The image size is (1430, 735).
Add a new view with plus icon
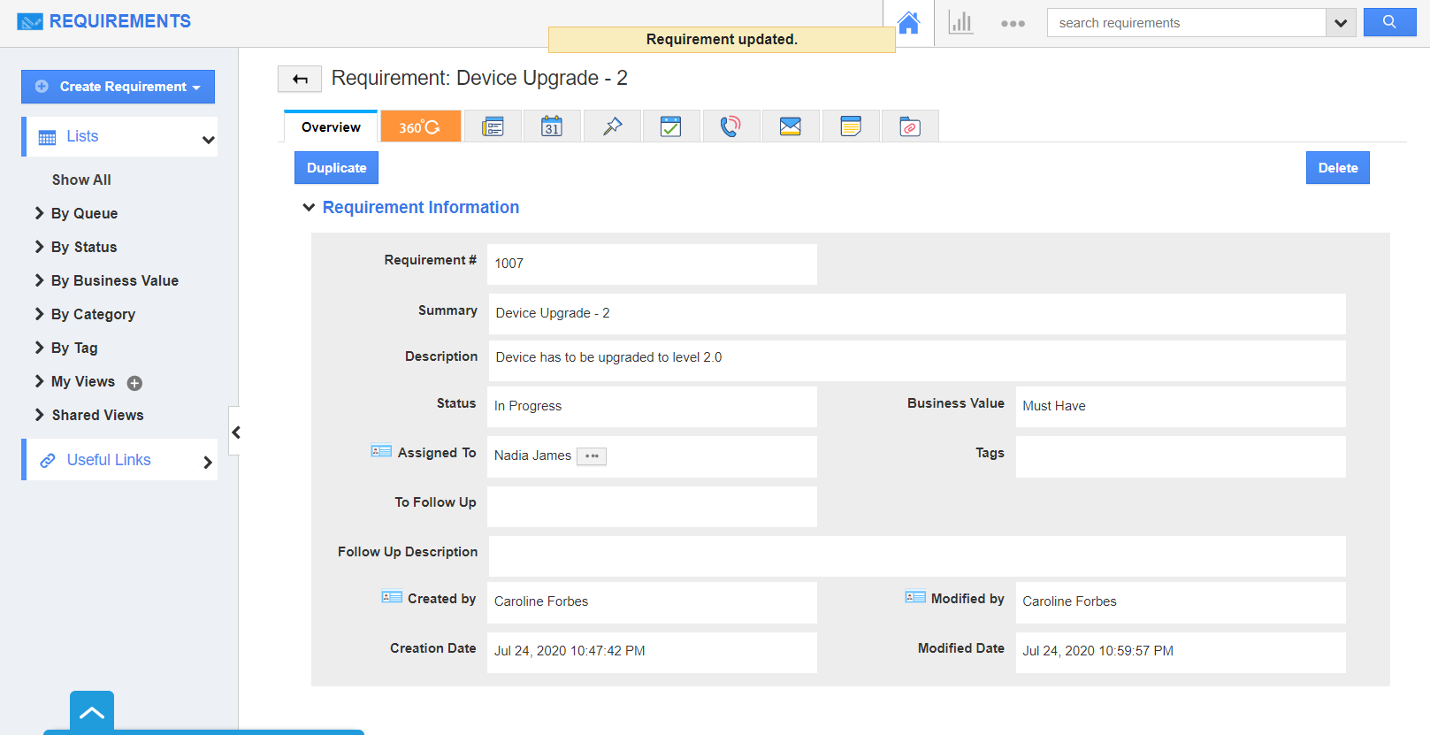134,383
